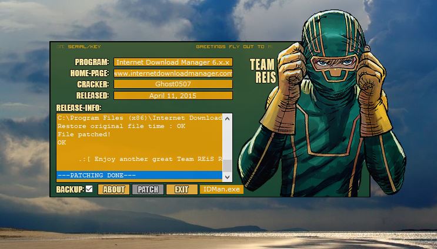
Task: Click the RELEASE-INFO label
Action: 79,107
